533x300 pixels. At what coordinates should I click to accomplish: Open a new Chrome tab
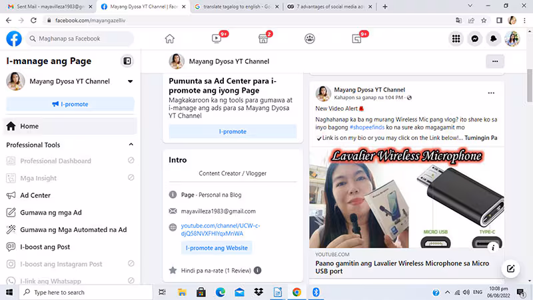pyautogui.click(x=385, y=7)
